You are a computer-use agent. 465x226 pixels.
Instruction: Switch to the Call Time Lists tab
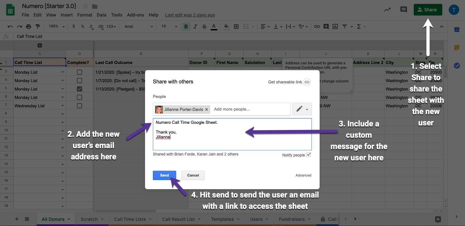130,219
